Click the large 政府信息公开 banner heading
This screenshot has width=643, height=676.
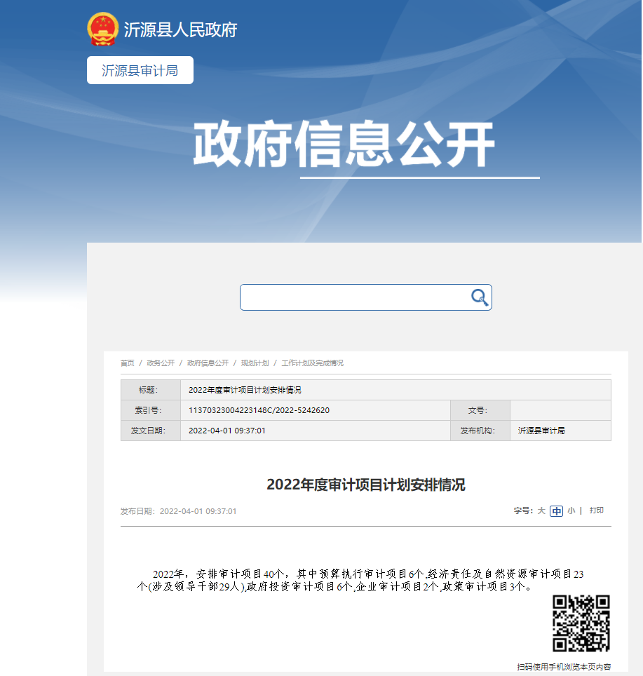344,144
